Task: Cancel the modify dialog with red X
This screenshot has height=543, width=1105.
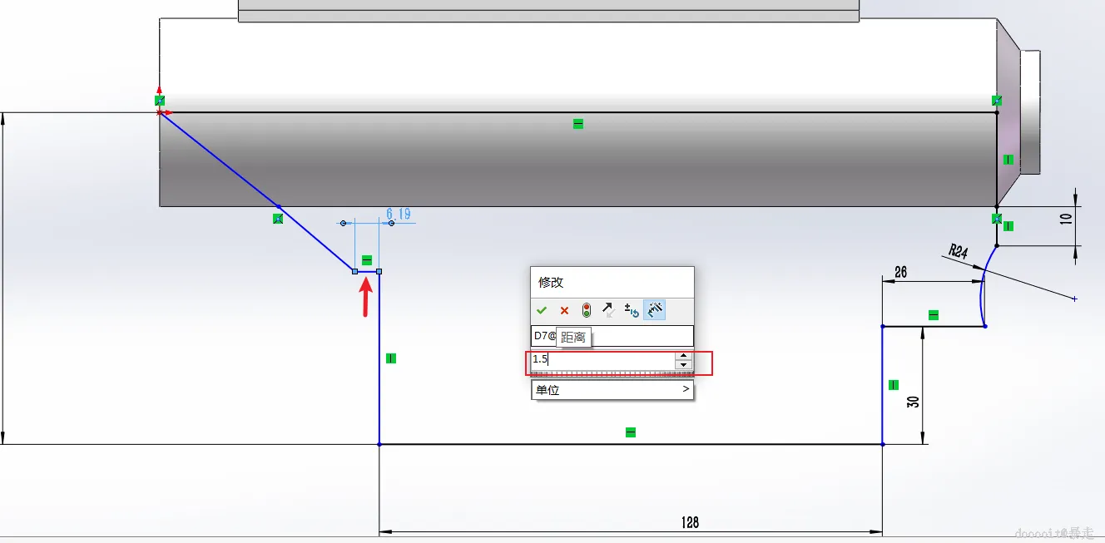Action: (x=564, y=310)
